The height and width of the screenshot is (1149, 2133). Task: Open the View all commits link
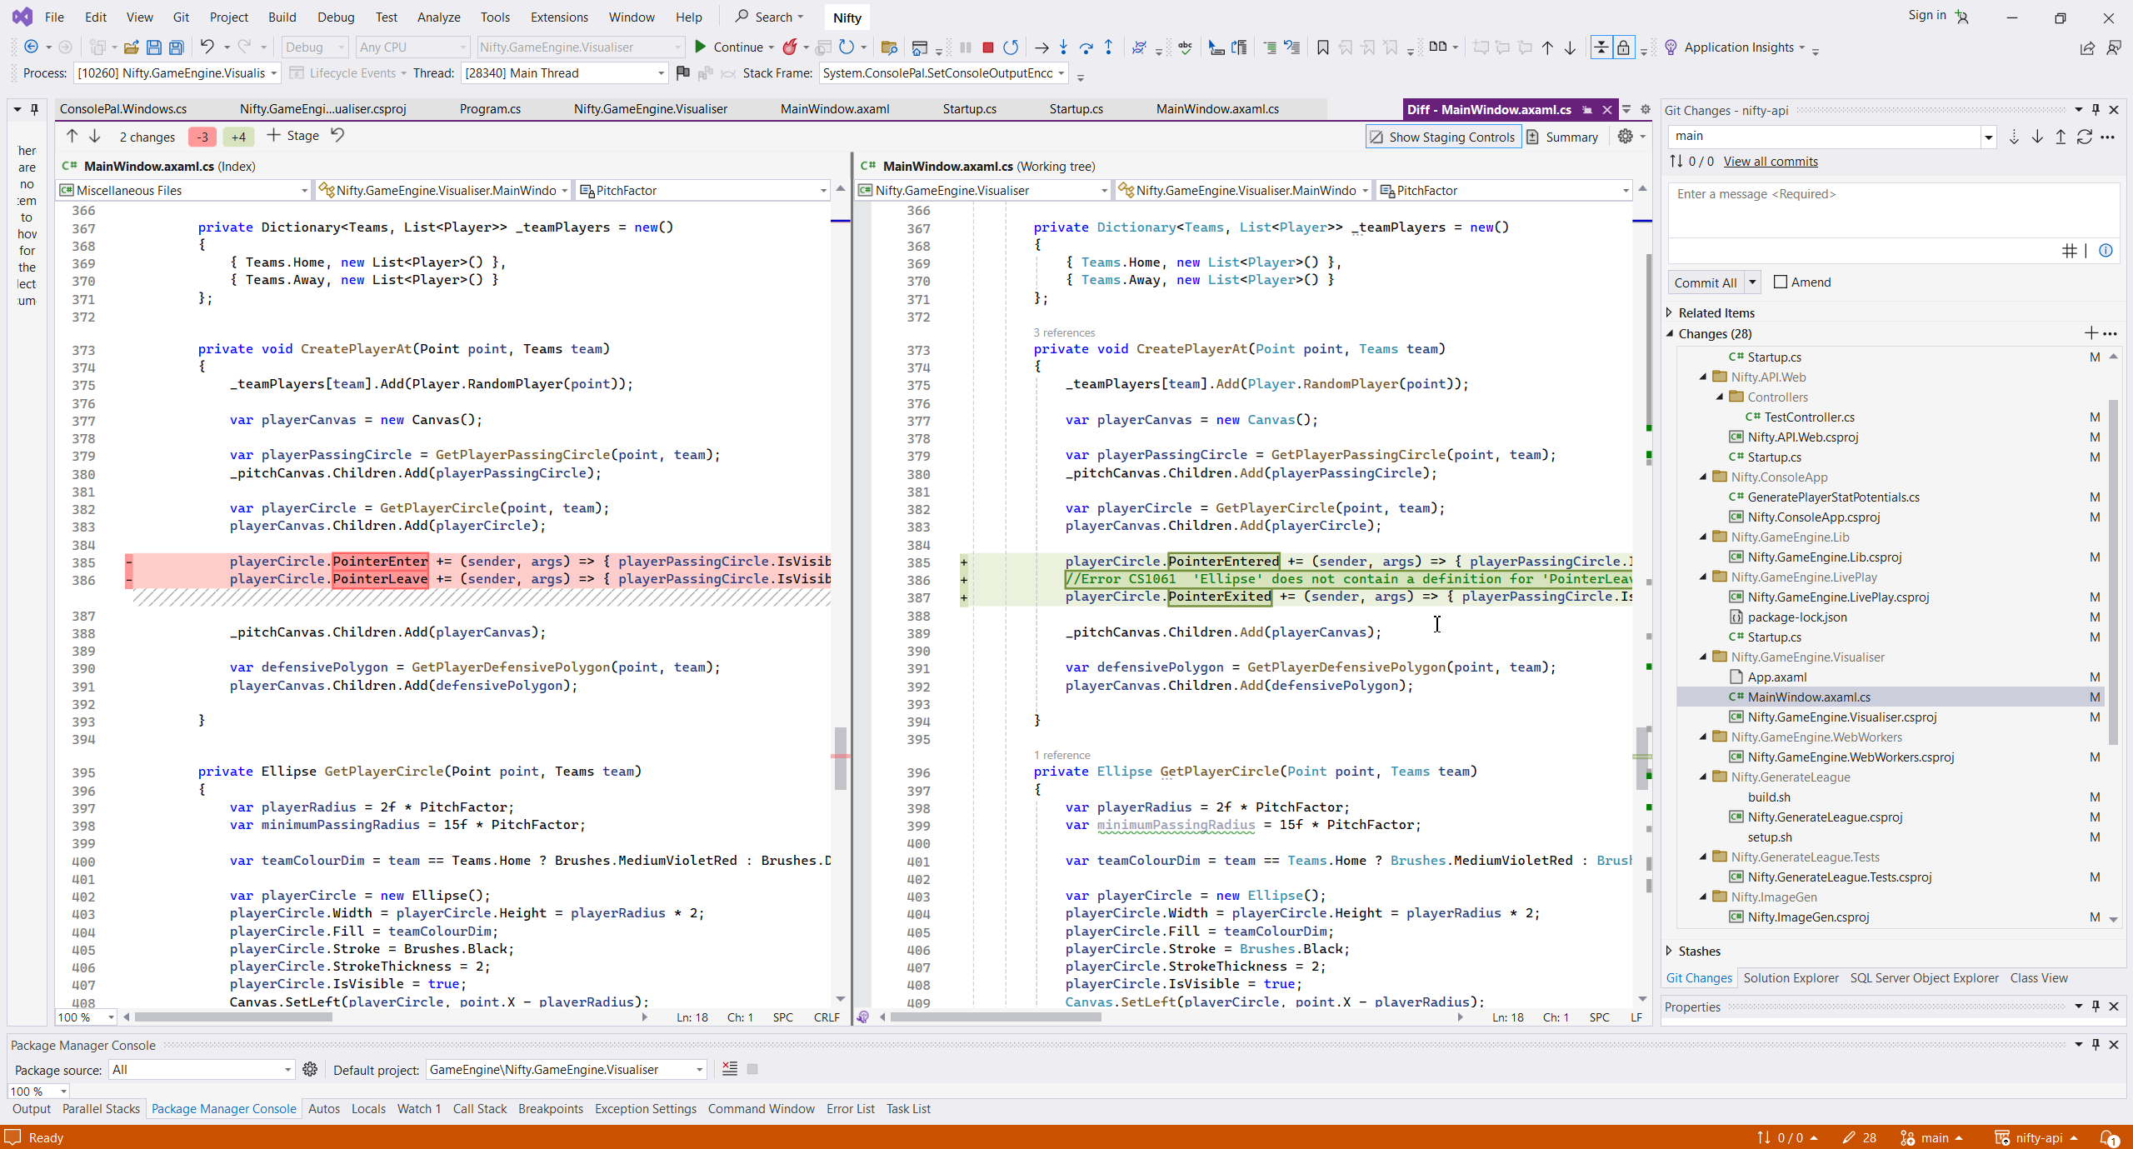pyautogui.click(x=1771, y=162)
